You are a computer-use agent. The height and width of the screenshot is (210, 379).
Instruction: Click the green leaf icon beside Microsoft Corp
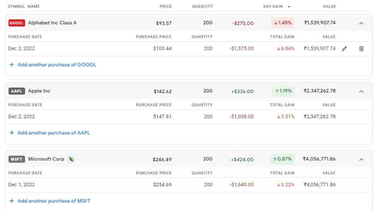pos(71,159)
